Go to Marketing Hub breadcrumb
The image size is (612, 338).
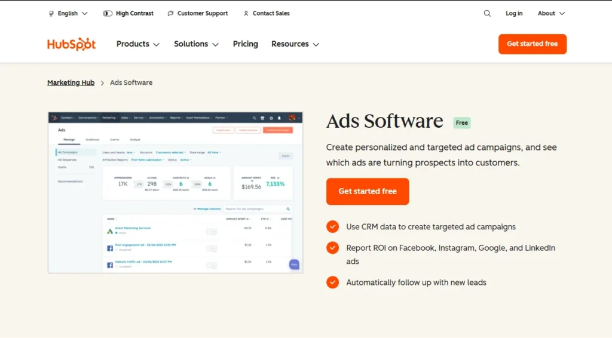[x=71, y=82]
